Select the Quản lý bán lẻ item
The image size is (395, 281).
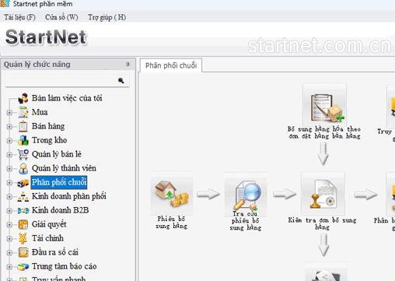click(57, 154)
